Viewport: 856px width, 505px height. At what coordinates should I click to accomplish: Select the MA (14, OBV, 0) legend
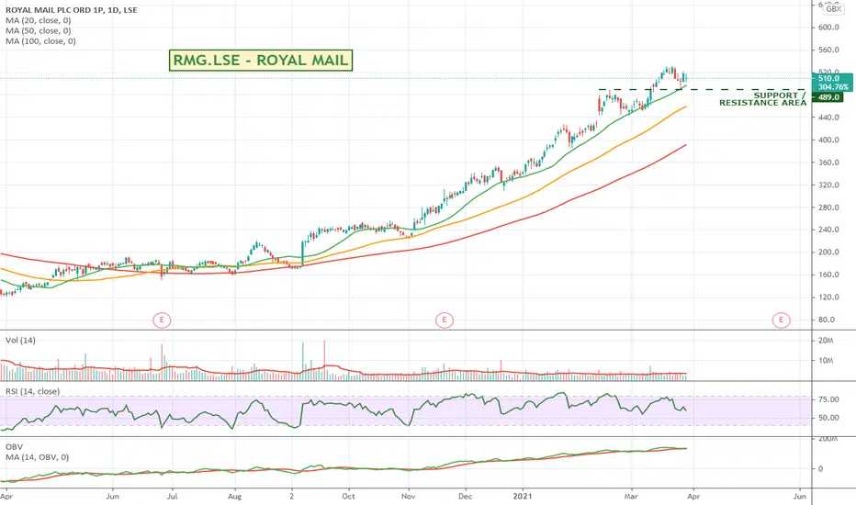(x=38, y=457)
